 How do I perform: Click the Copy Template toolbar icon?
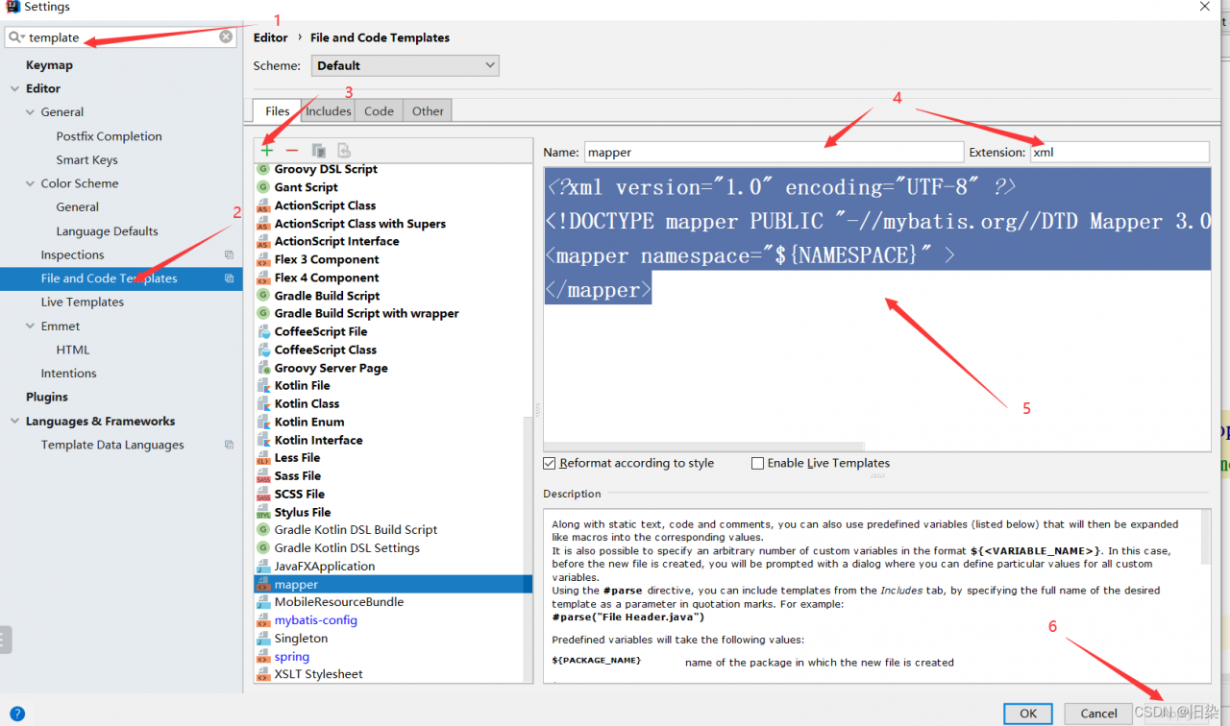318,150
